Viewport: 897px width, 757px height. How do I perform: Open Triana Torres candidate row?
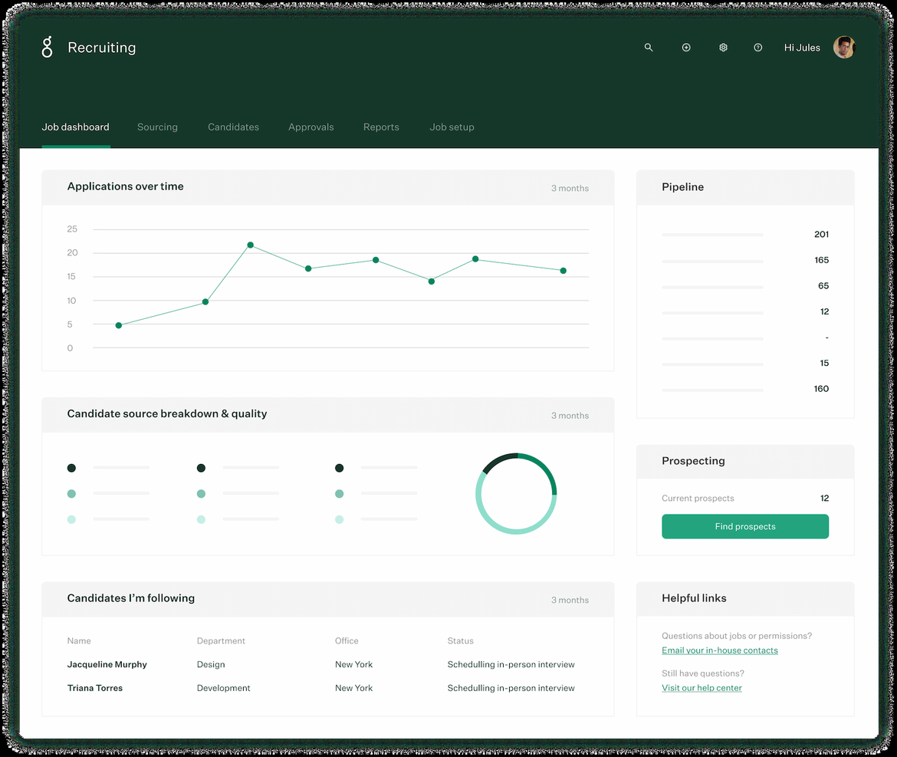click(94, 688)
